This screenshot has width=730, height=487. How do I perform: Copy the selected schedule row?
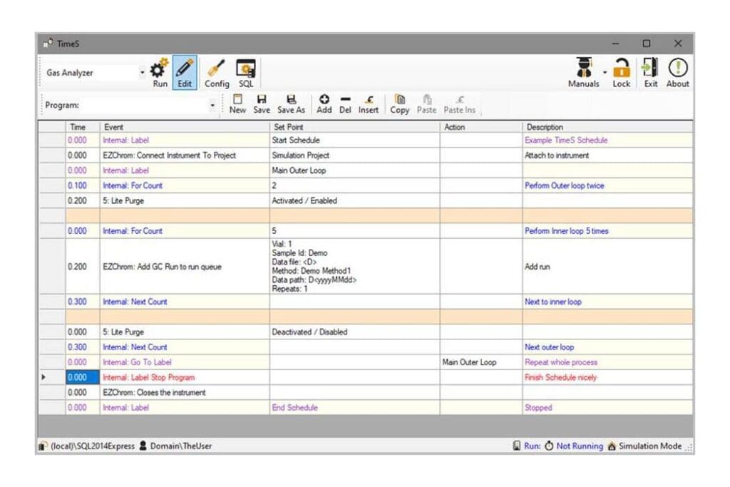click(x=399, y=103)
